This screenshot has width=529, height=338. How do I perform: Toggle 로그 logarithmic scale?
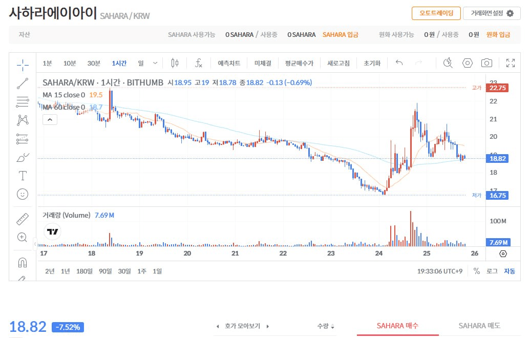[492, 271]
